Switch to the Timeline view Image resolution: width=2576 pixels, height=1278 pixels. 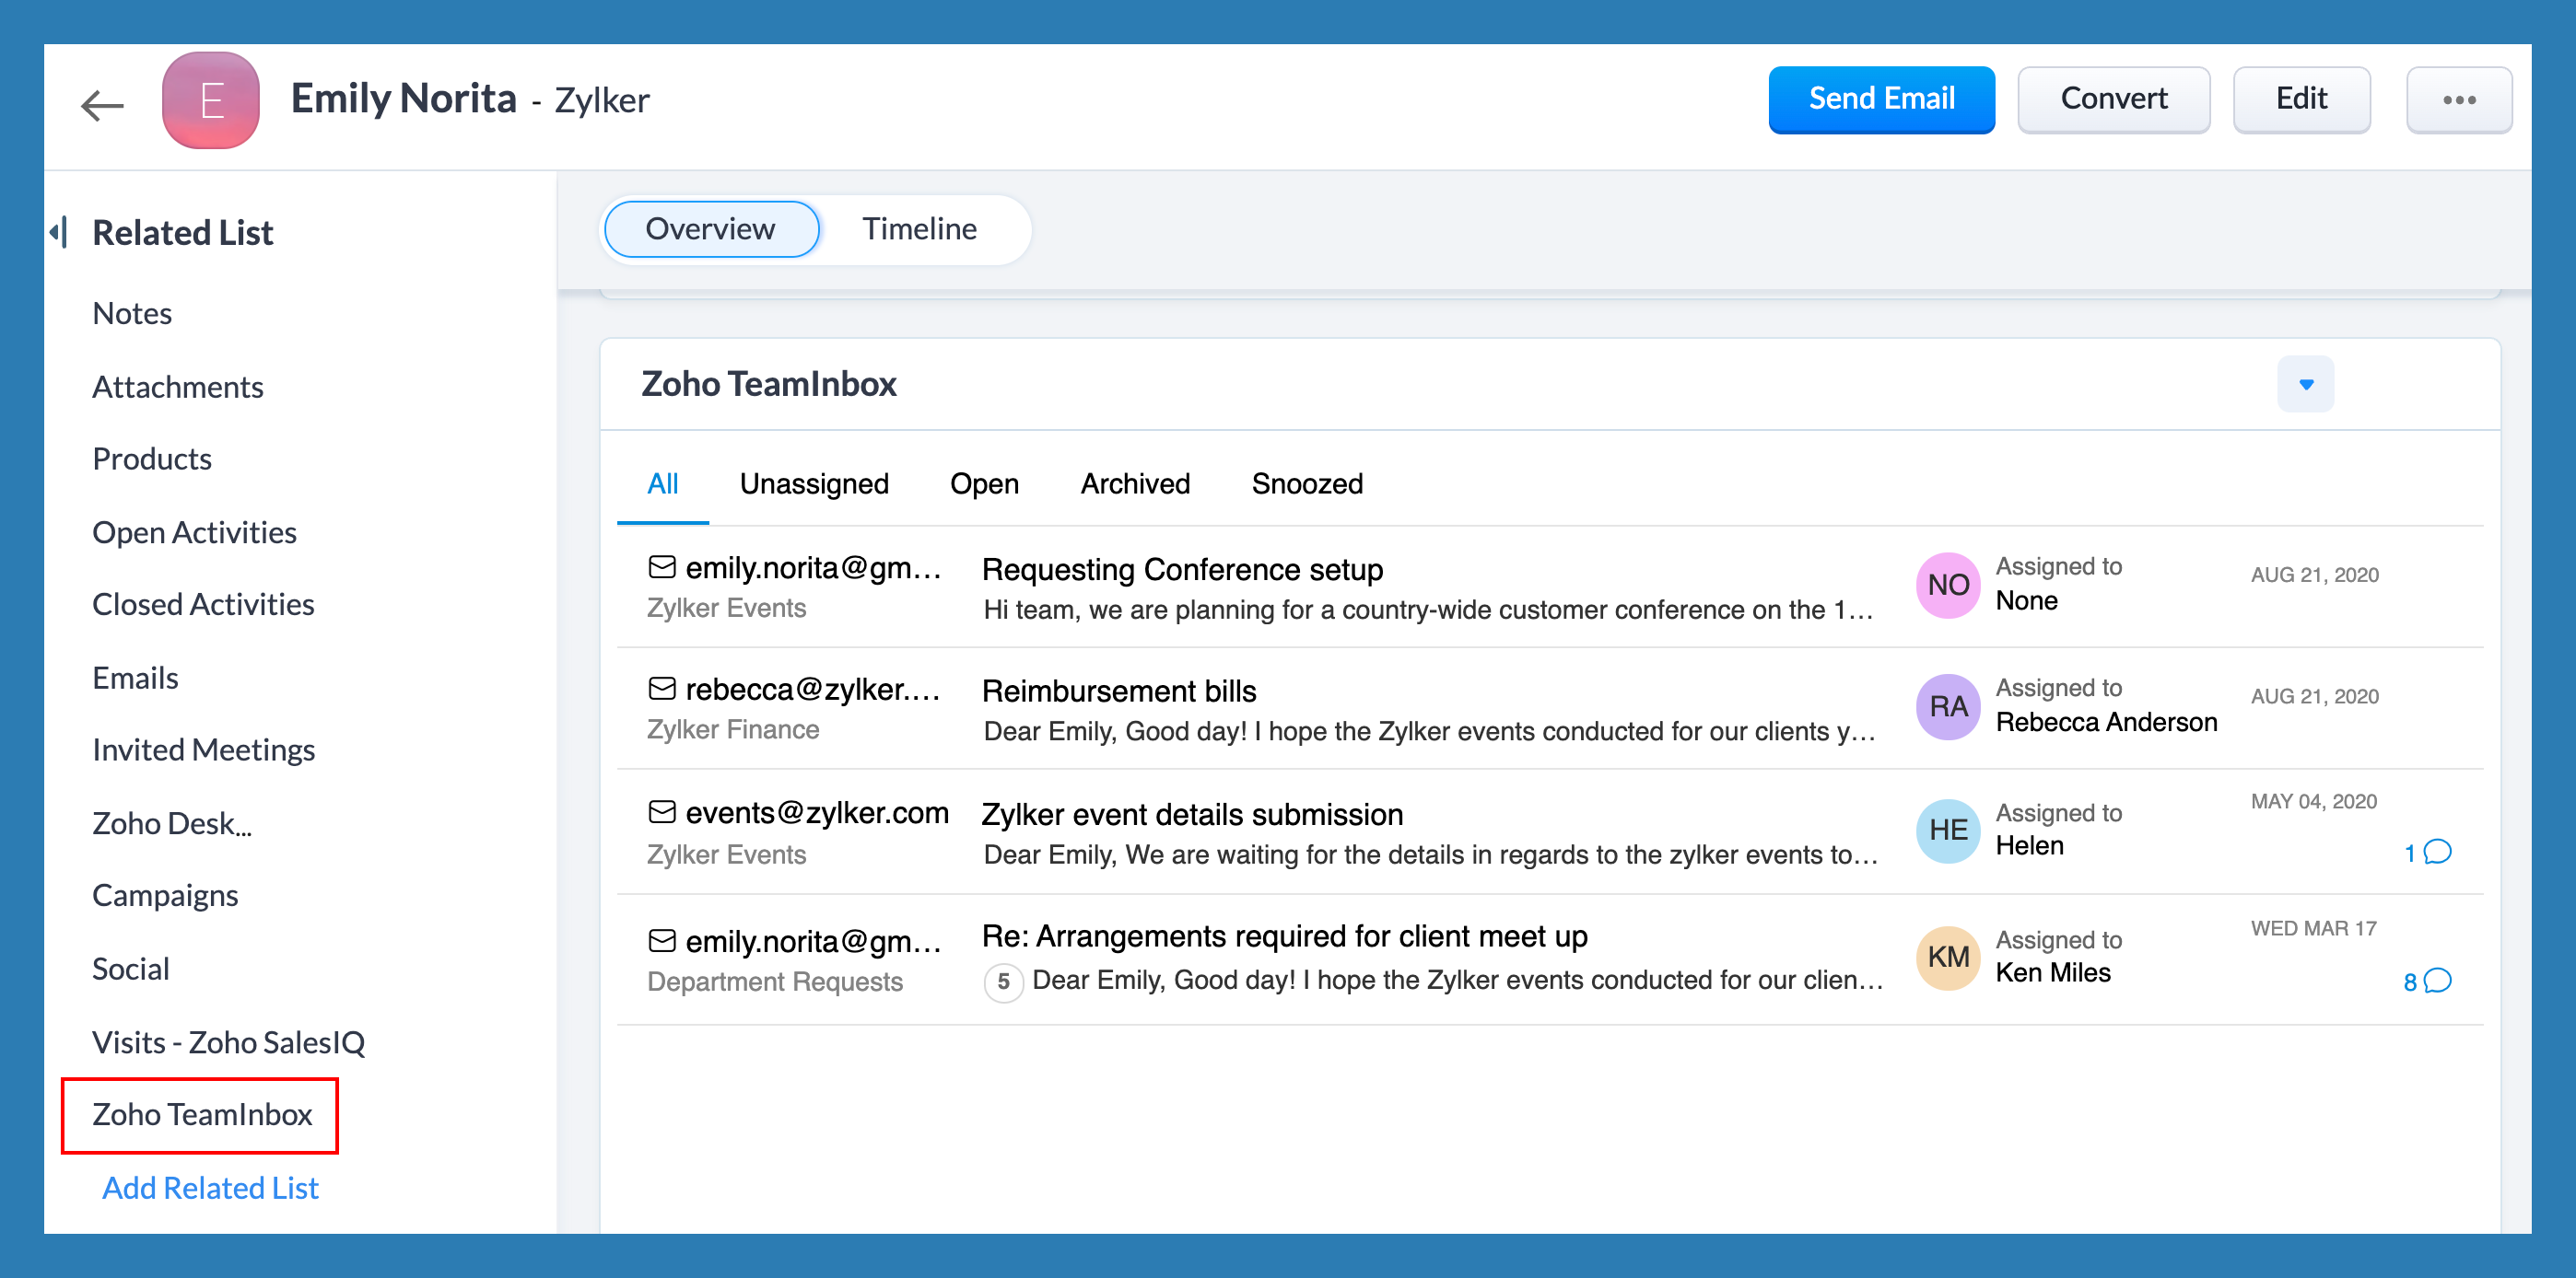[919, 229]
